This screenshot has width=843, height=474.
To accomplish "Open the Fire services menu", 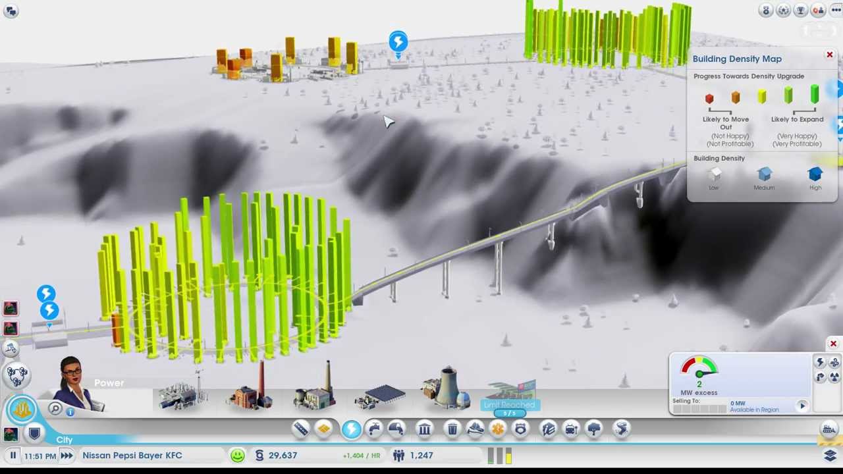I will point(476,429).
